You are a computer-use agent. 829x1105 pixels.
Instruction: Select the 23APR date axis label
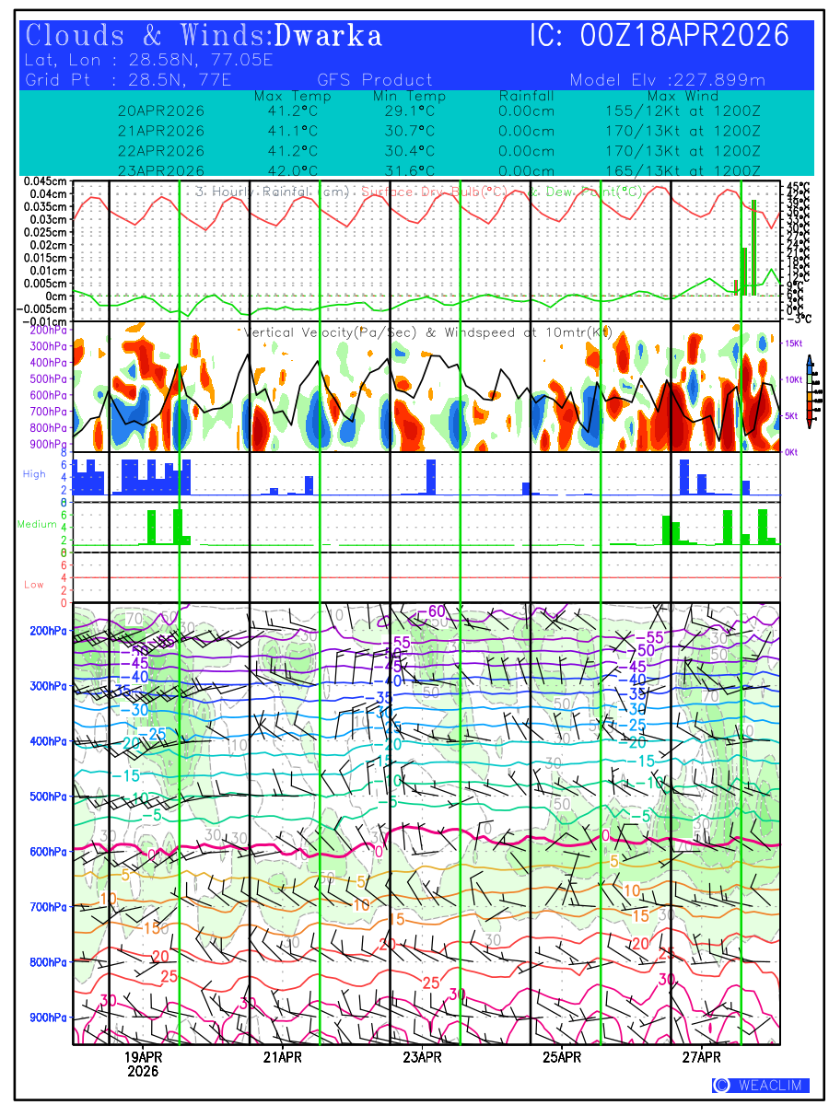tap(422, 1056)
